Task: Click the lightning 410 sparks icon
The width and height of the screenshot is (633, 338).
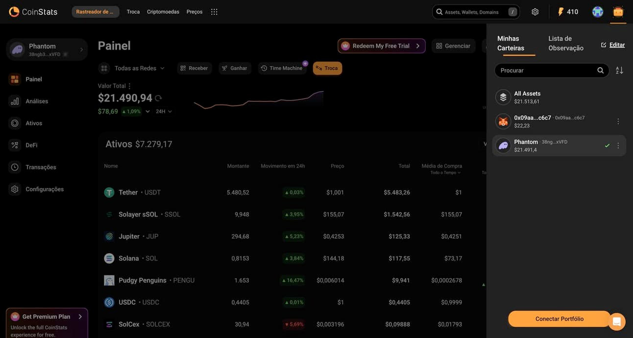Action: tap(567, 12)
